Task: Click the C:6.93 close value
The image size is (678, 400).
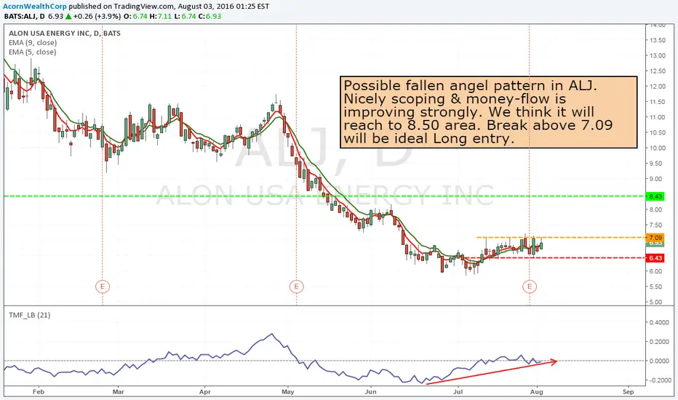Action: (x=210, y=17)
